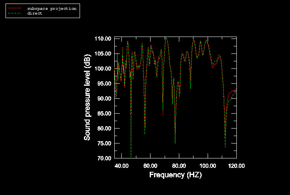The image size is (290, 195).
Task: Click the 'subspace projection' legend label
Action: 52,8
